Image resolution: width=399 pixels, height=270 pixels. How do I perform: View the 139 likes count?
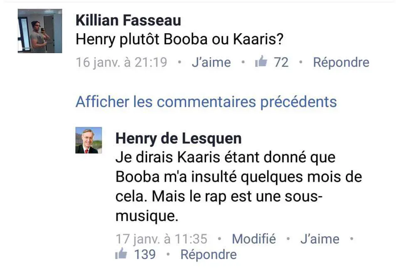[x=145, y=254]
